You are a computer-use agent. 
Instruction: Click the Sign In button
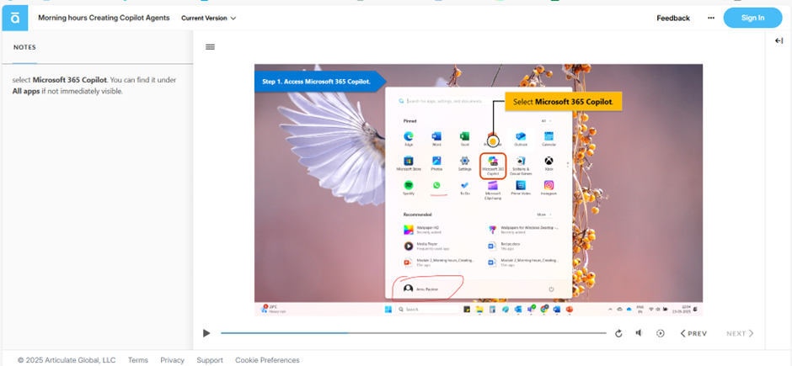(752, 19)
